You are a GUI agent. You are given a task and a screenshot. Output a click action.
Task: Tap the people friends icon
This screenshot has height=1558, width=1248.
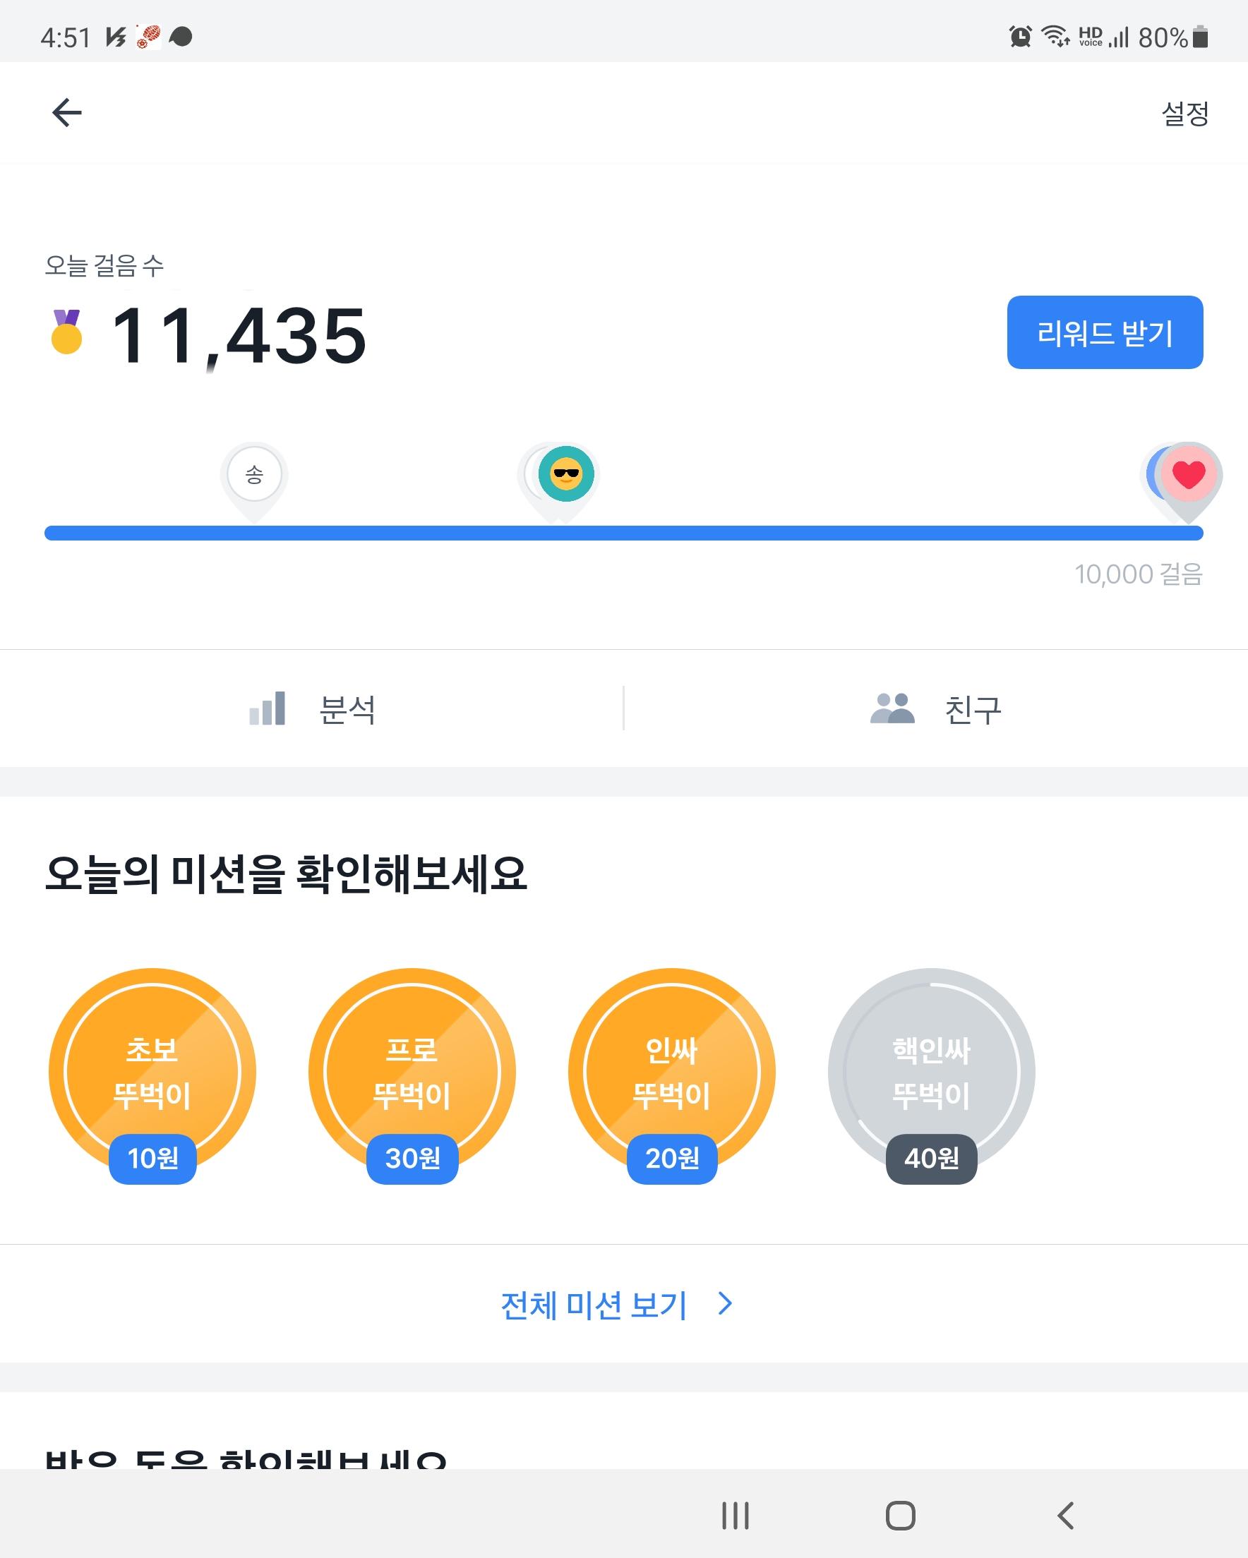pos(892,708)
